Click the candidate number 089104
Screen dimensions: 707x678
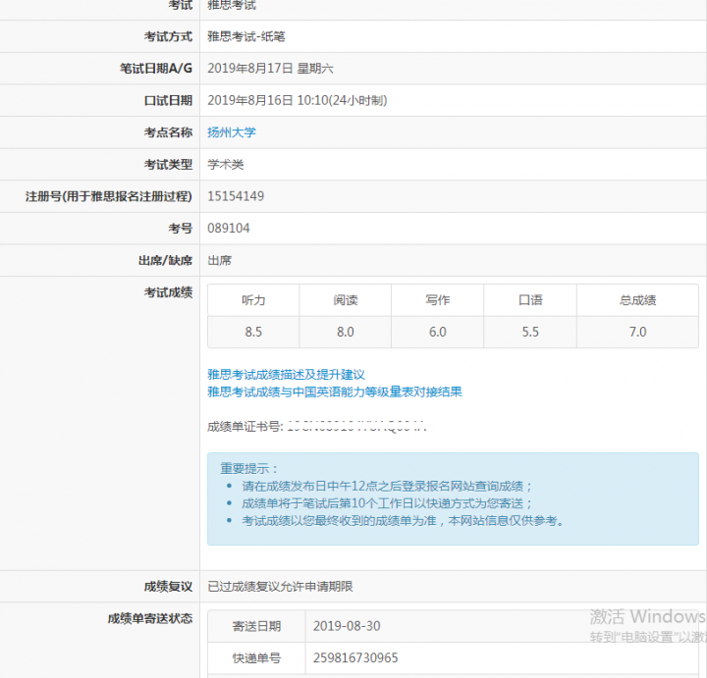point(229,228)
